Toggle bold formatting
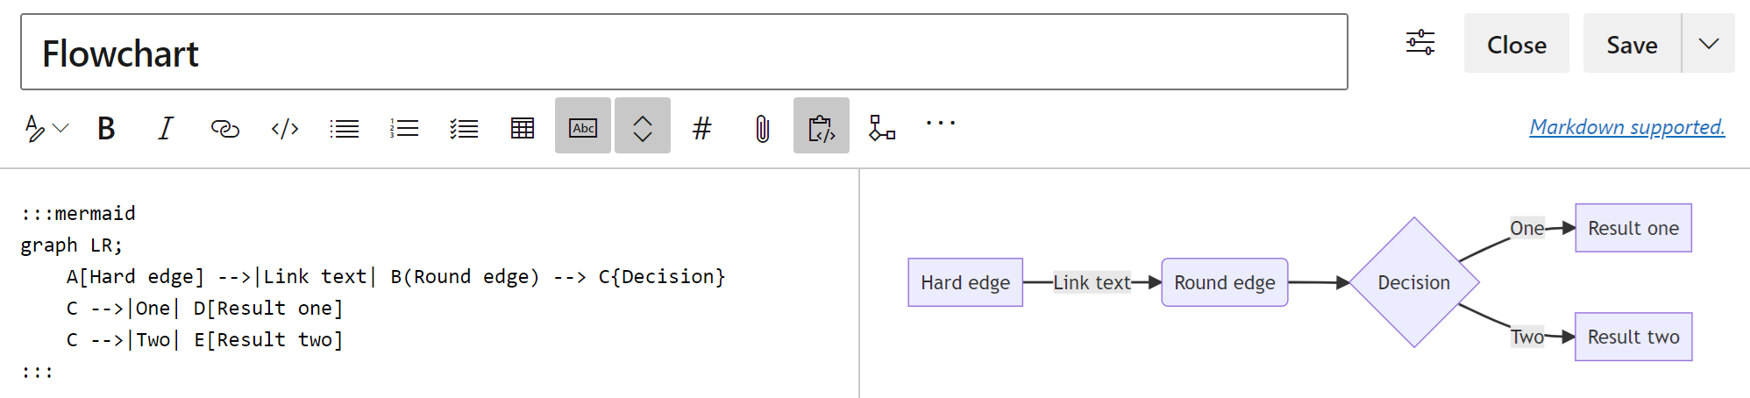 106,128
